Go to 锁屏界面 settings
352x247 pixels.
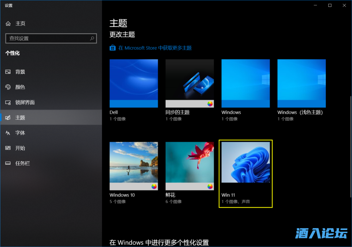tap(51, 103)
